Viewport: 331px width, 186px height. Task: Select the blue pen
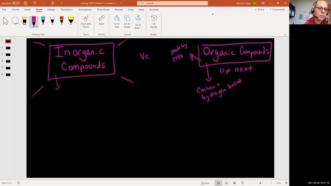click(43, 21)
